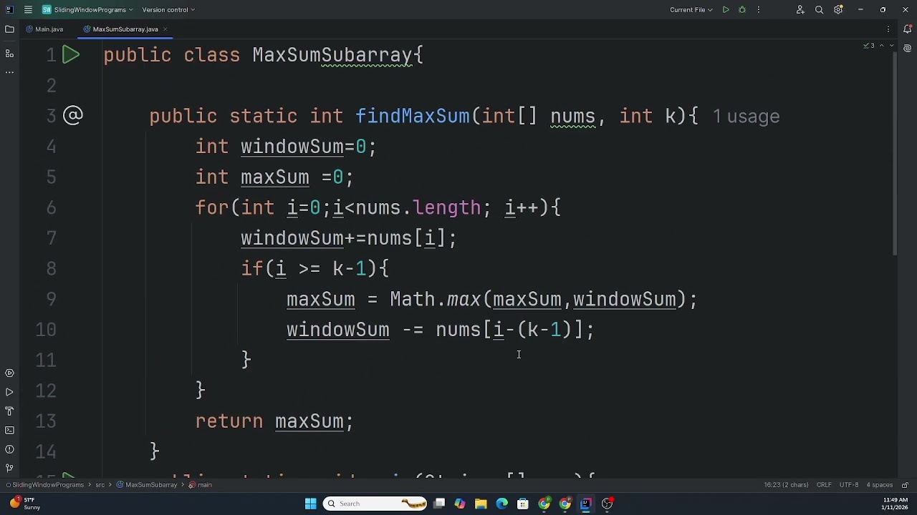This screenshot has height=515, width=917.
Task: Open Microsoft Edge from the taskbar
Action: click(501, 504)
